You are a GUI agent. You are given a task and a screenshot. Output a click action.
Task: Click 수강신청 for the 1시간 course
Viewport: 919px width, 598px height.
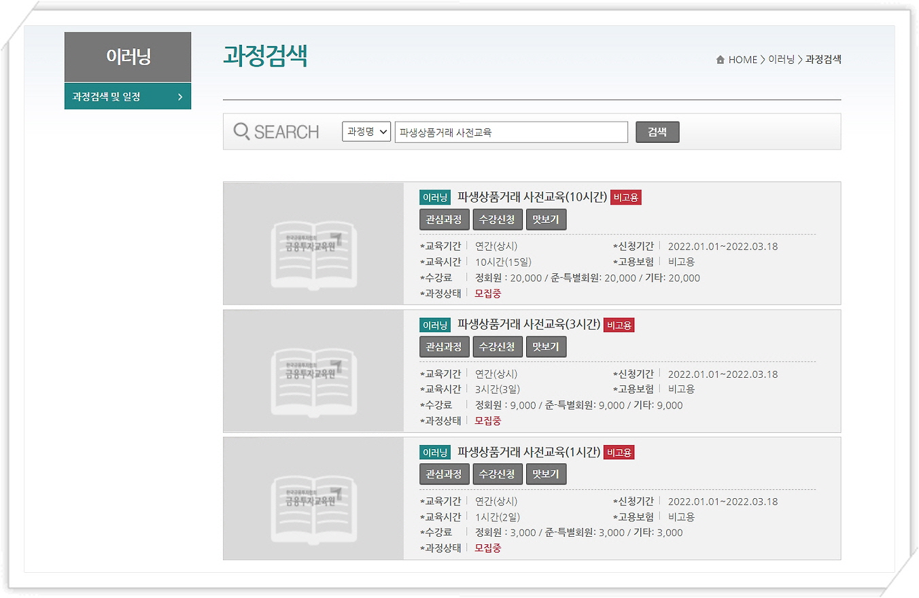498,474
